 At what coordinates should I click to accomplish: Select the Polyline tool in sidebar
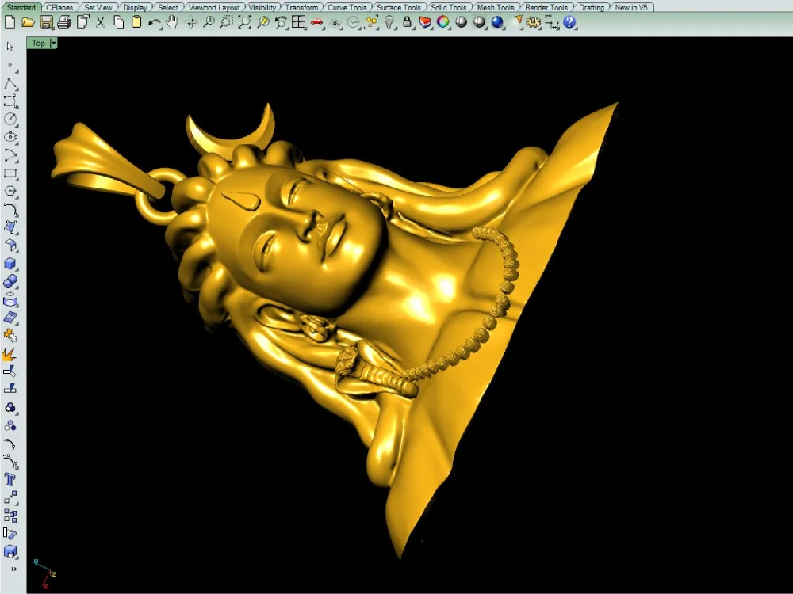(x=10, y=83)
